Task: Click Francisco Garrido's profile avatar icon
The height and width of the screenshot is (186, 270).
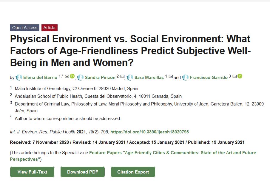Action: pyautogui.click(x=185, y=78)
